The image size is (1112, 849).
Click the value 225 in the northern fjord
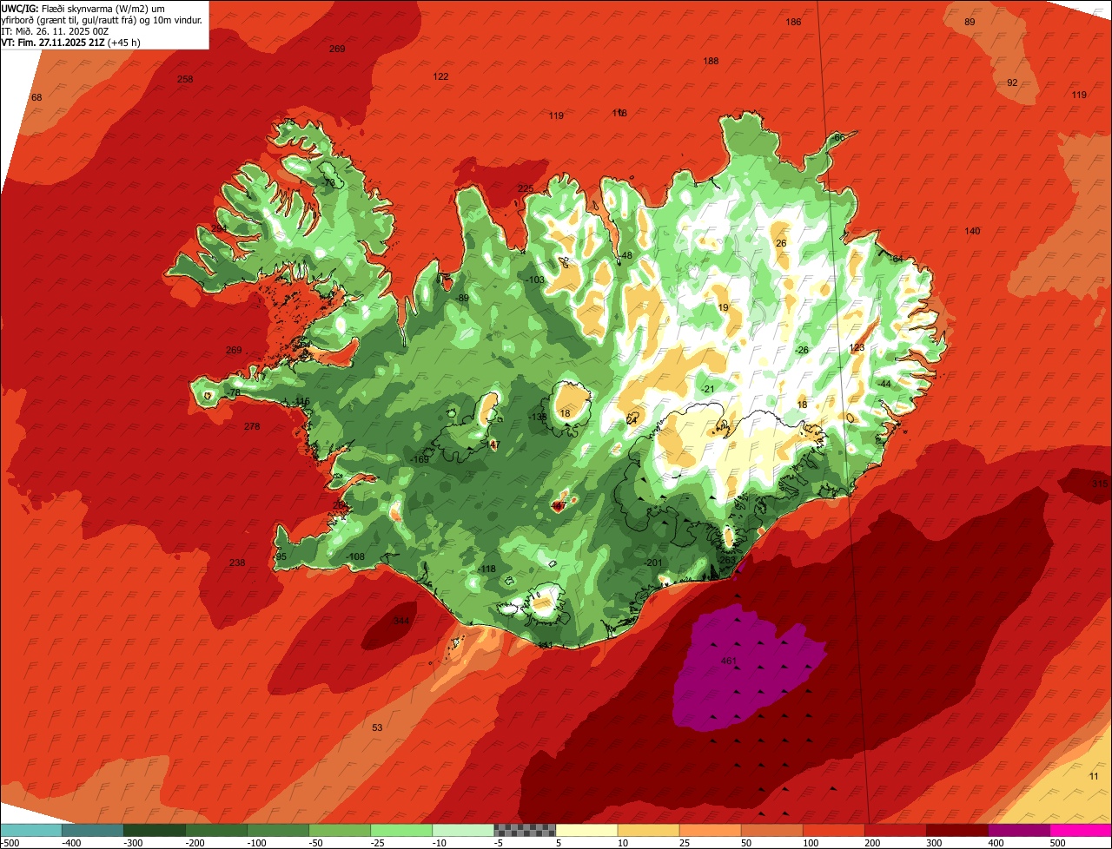[x=526, y=188]
